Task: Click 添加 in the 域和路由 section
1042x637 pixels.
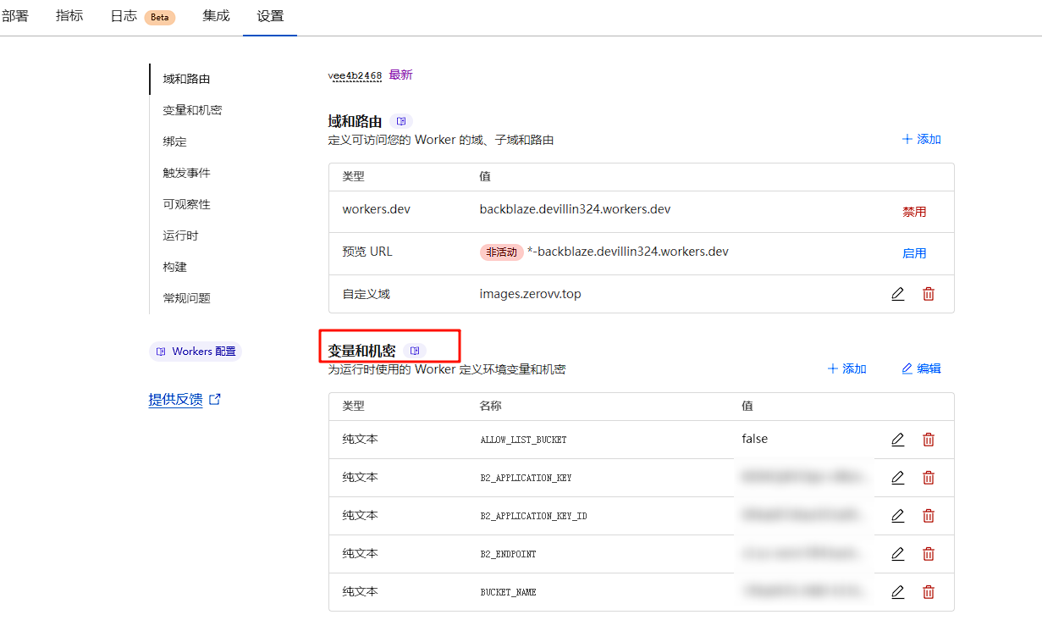Action: pyautogui.click(x=921, y=139)
